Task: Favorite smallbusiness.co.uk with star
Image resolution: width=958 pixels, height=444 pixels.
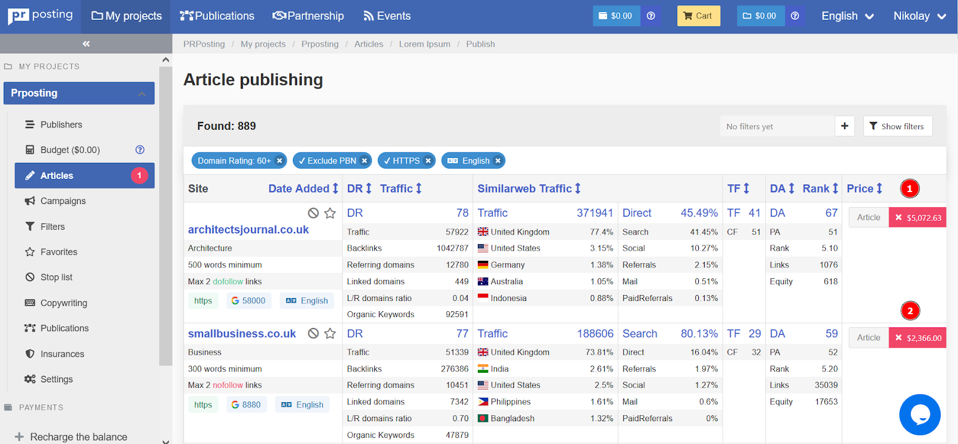Action: (x=330, y=333)
